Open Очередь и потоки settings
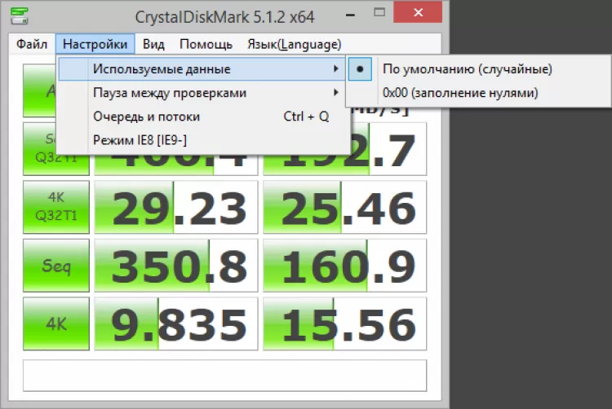This screenshot has height=409, width=612. (x=203, y=117)
